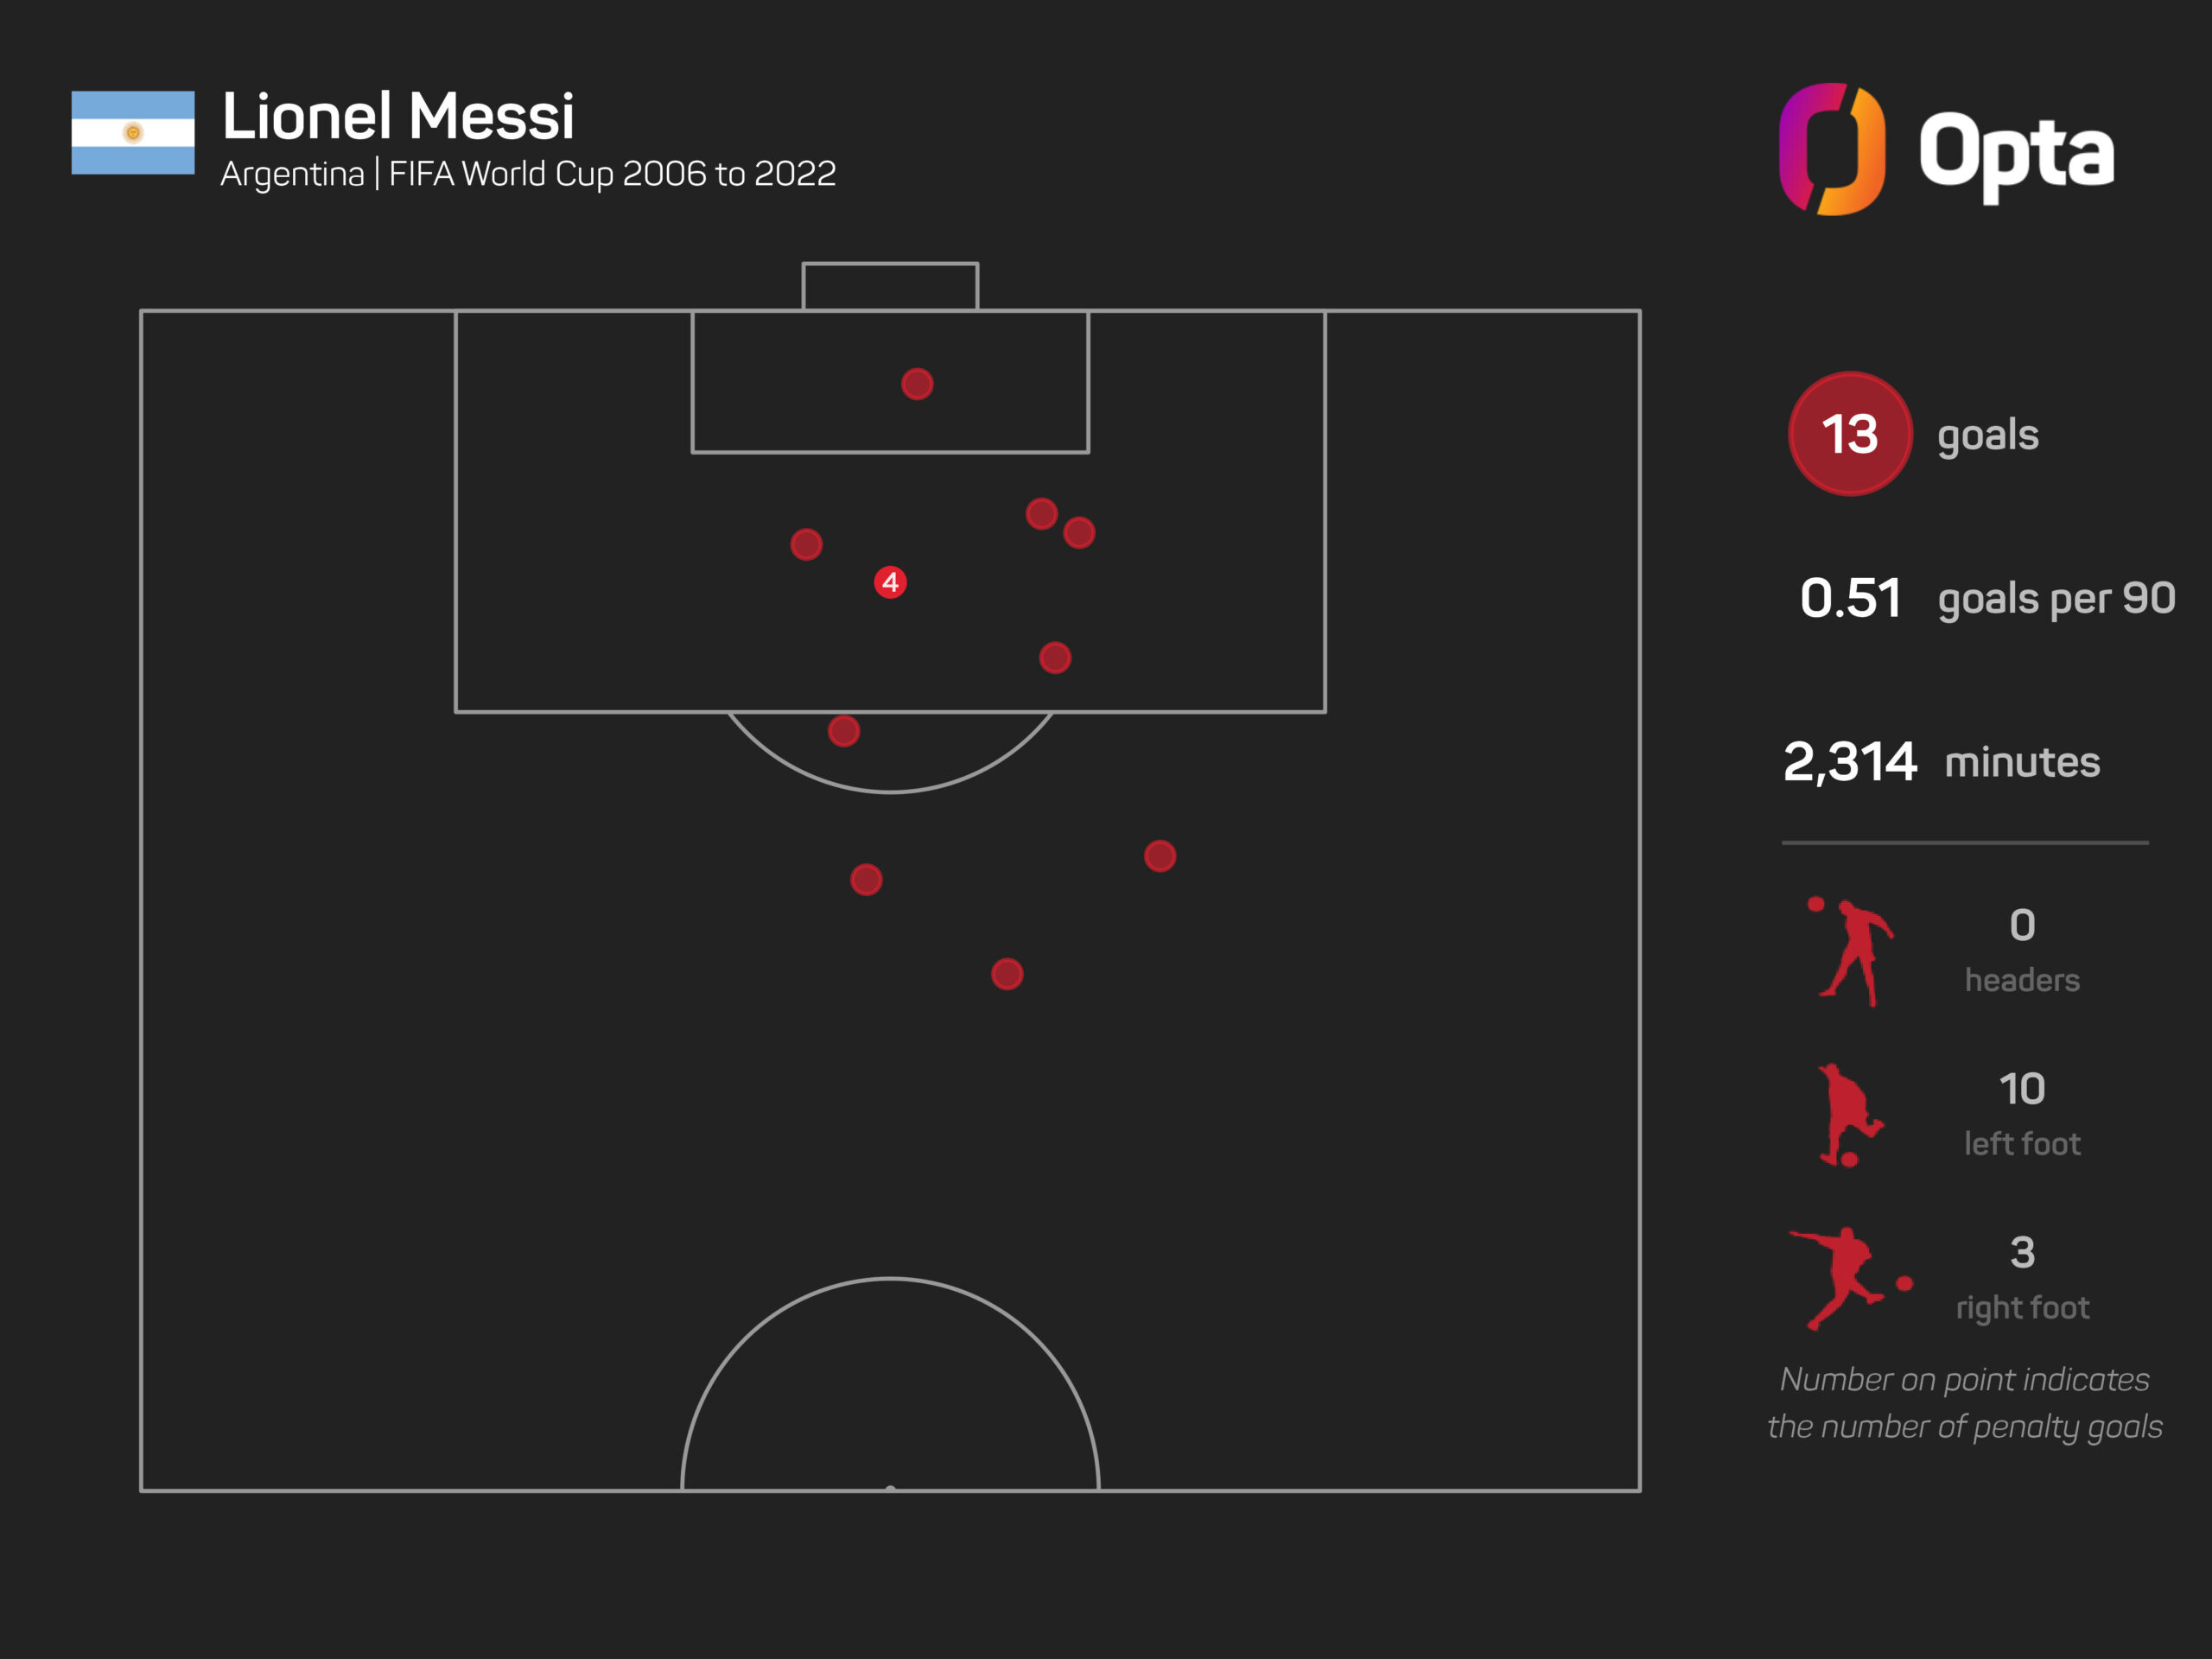
Task: Select lowest goal dot outside box
Action: pyautogui.click(x=1007, y=974)
